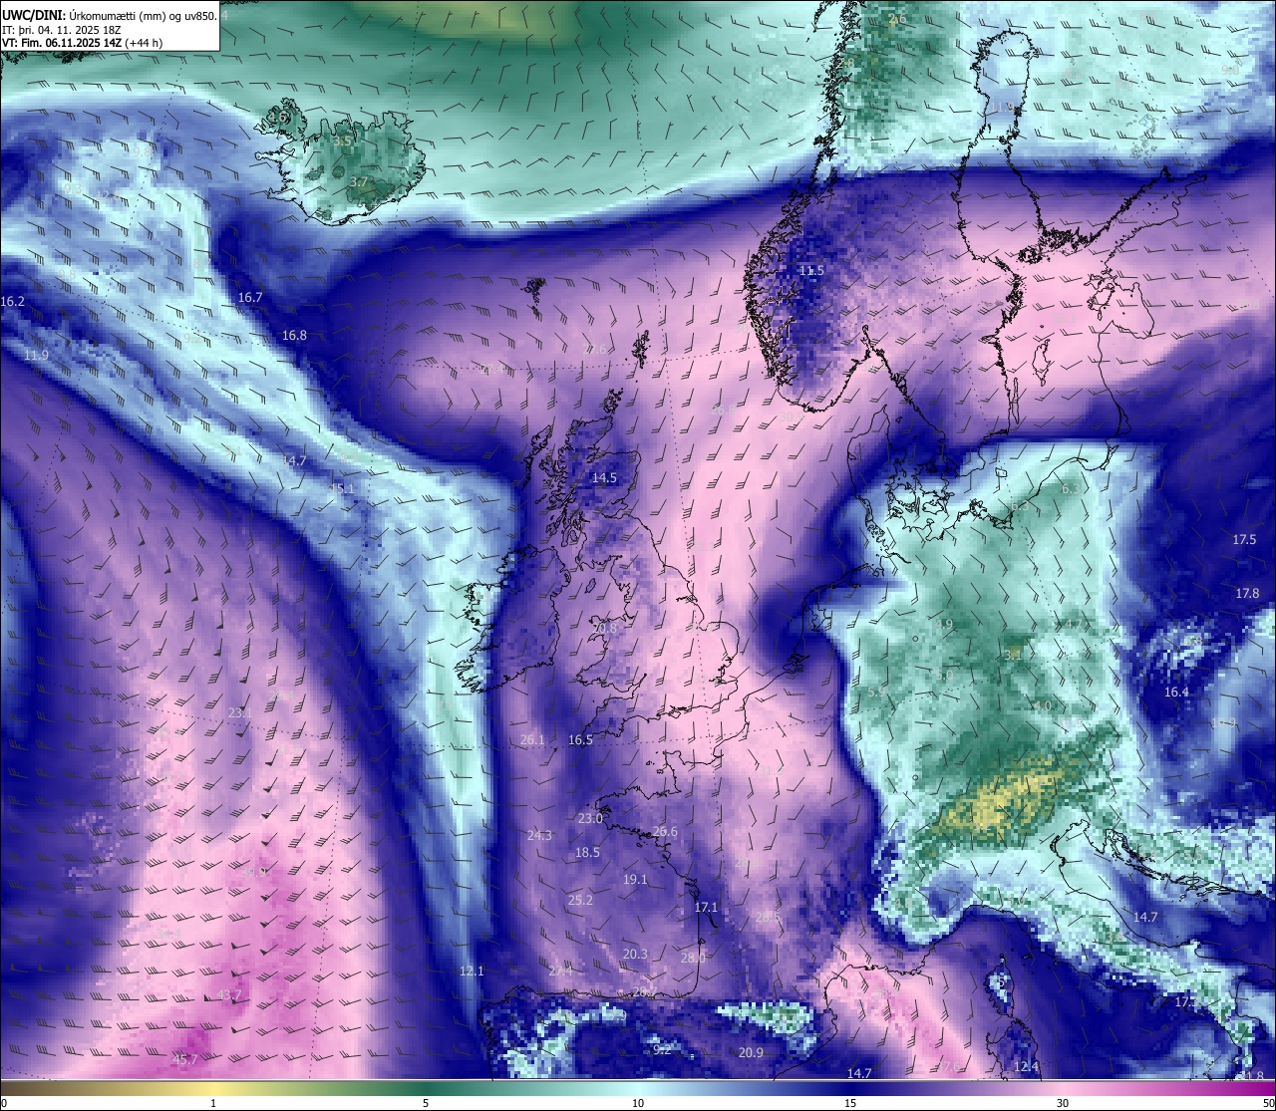Click the 17.8 value on the map

(1248, 594)
